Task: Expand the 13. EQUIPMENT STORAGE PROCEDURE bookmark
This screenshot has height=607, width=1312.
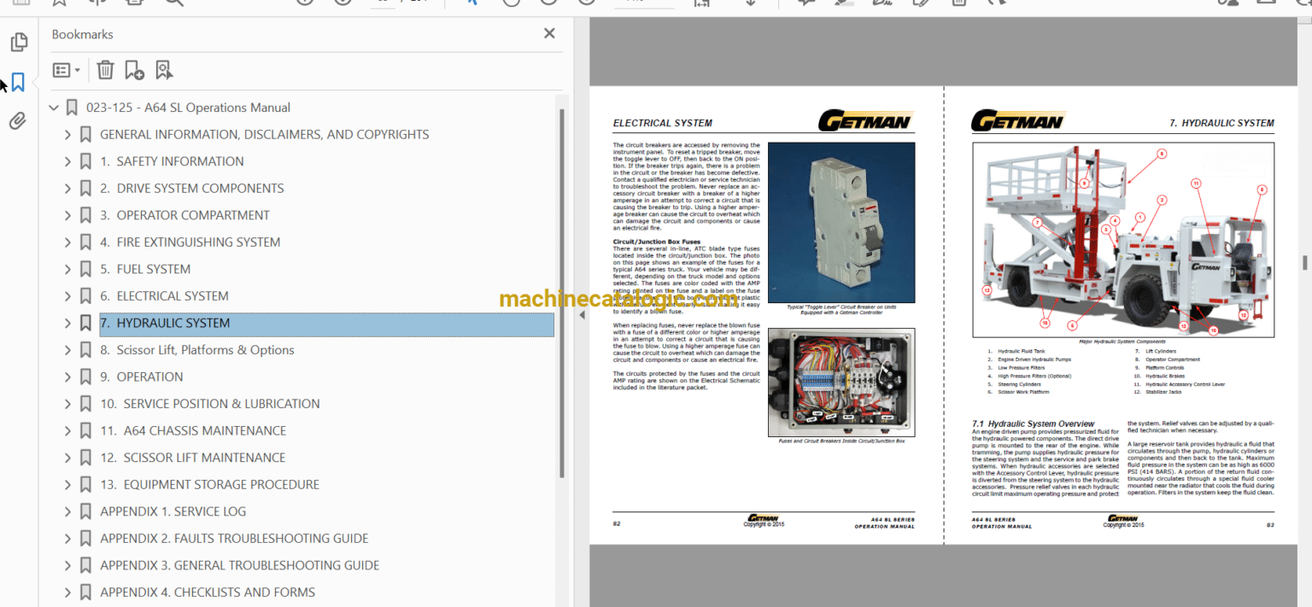Action: pyautogui.click(x=68, y=485)
